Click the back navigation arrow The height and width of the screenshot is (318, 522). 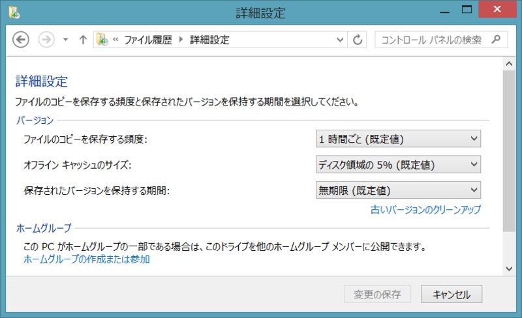pos(22,40)
